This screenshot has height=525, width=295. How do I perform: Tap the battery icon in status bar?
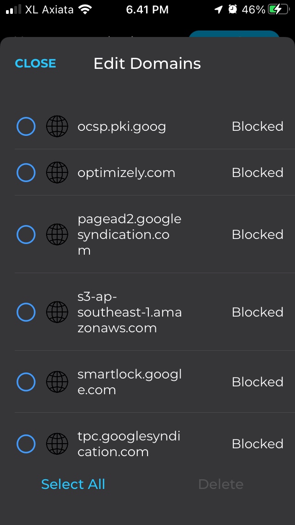click(278, 9)
